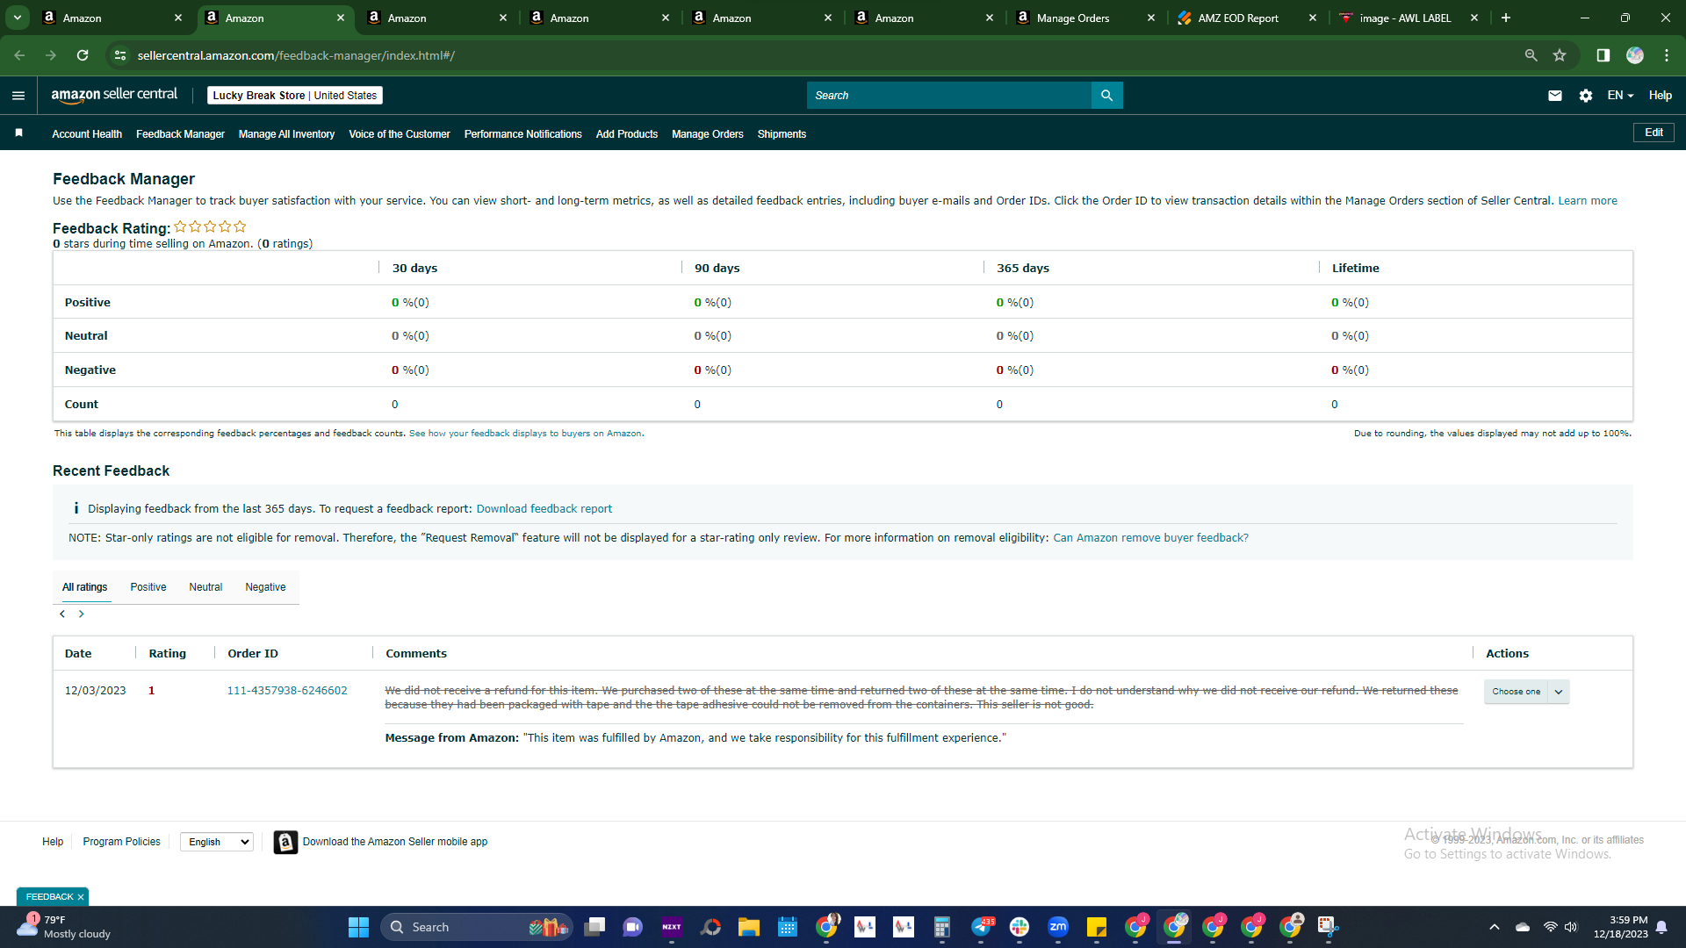Open Feedback Manager in navigation bar
1686x948 pixels.
coord(180,134)
